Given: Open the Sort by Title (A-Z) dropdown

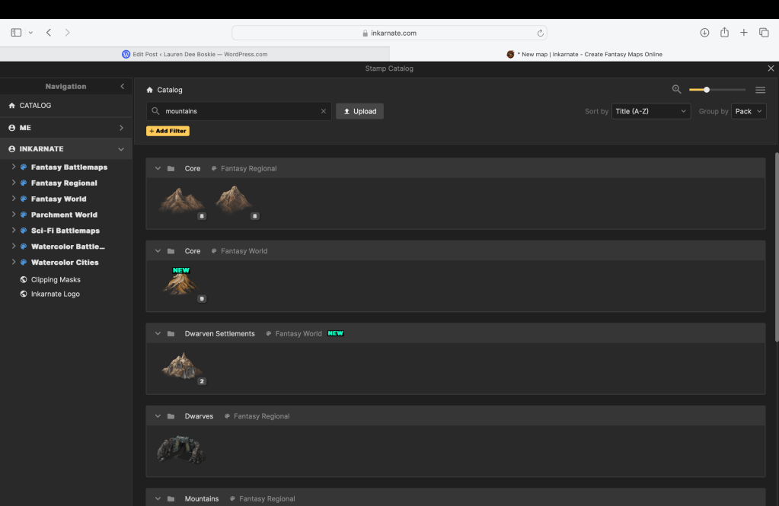Looking at the screenshot, I should [x=650, y=111].
